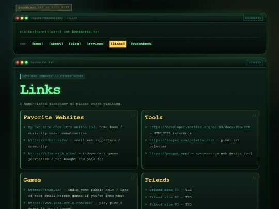Open Friend site 03 link

164,204
